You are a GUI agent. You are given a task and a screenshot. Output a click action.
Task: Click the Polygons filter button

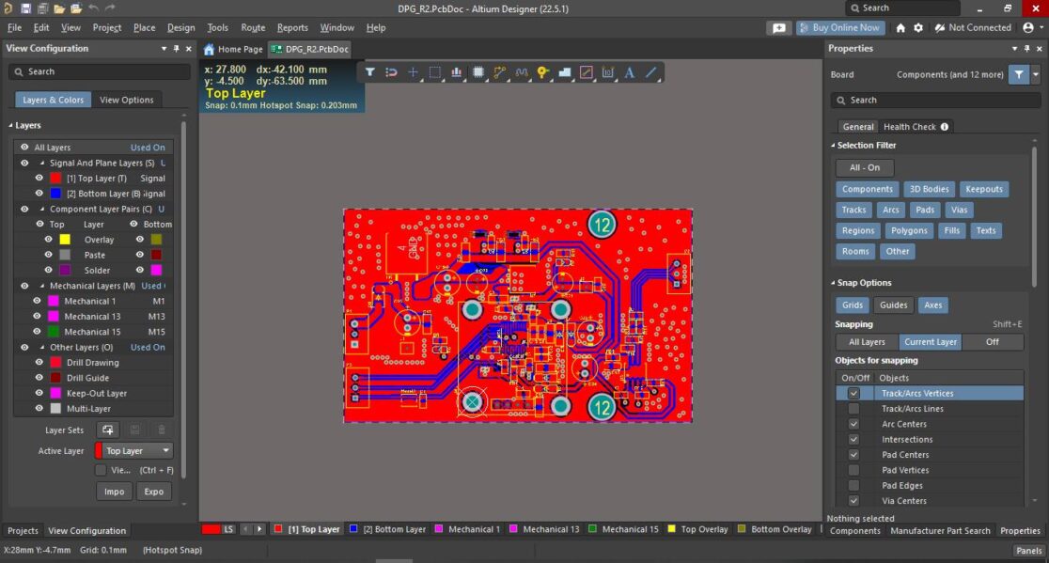click(x=909, y=230)
